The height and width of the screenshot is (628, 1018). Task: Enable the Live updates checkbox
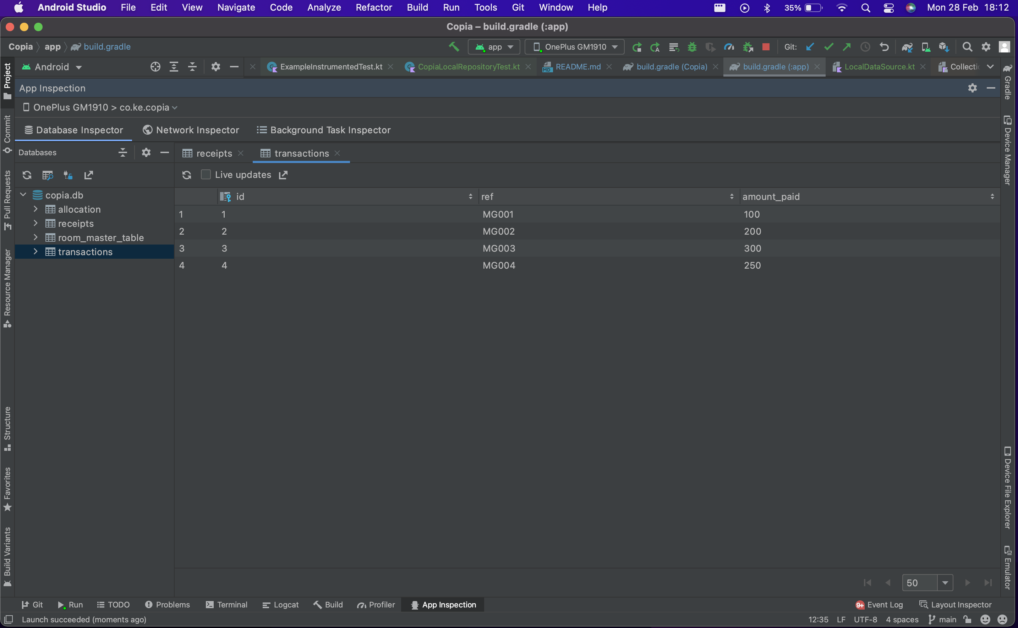(x=206, y=174)
